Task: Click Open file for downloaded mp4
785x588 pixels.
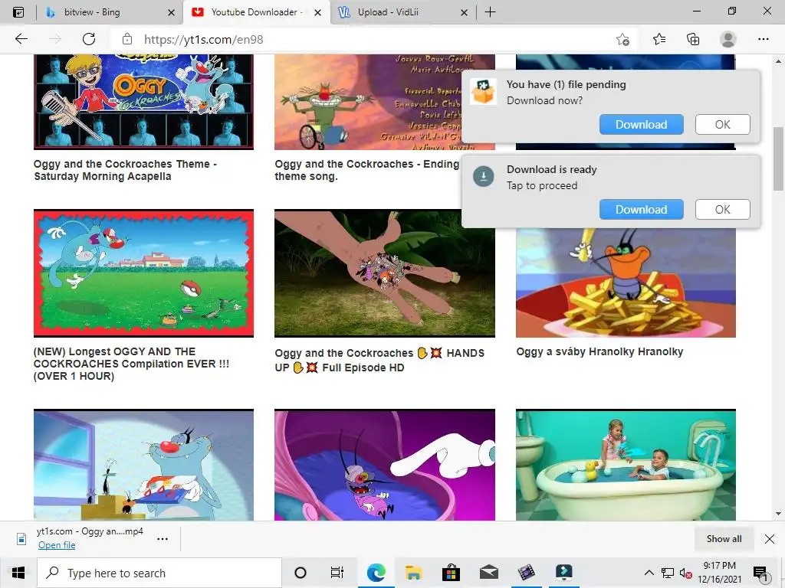Action: [x=57, y=545]
